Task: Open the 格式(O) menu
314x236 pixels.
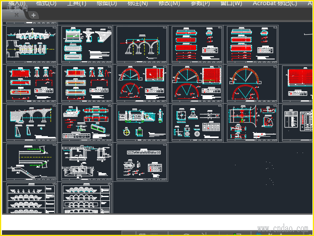Action: click(46, 4)
